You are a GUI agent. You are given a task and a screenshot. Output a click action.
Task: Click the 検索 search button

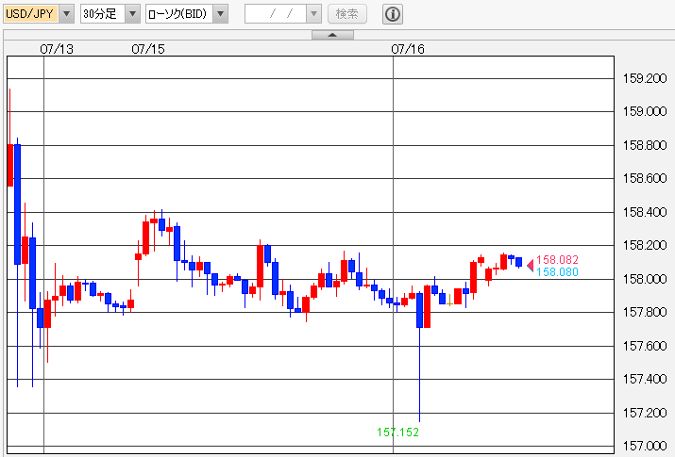347,14
